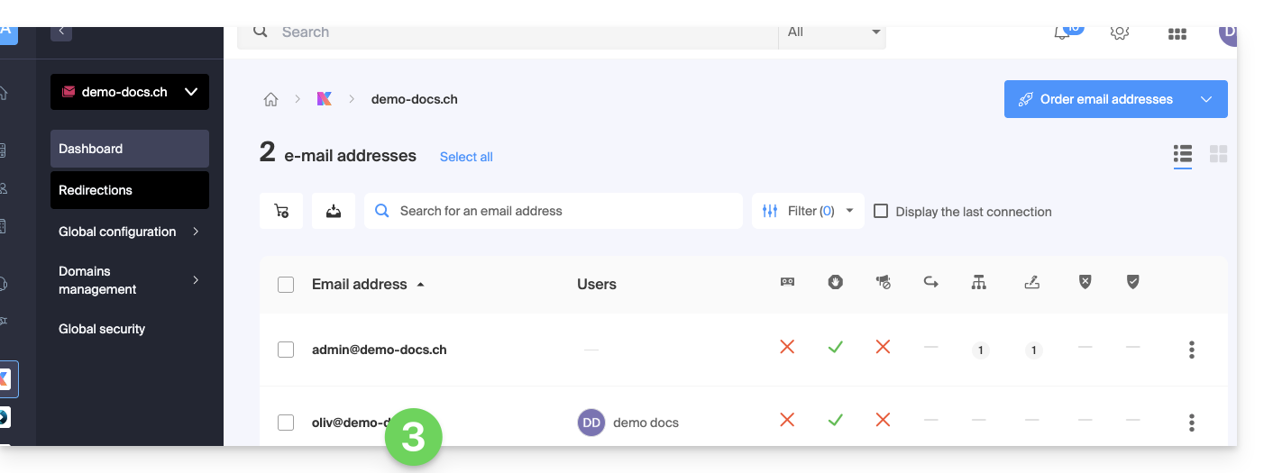Image resolution: width=1264 pixels, height=473 pixels.
Task: Enable Display the last connection checkbox
Action: click(882, 211)
